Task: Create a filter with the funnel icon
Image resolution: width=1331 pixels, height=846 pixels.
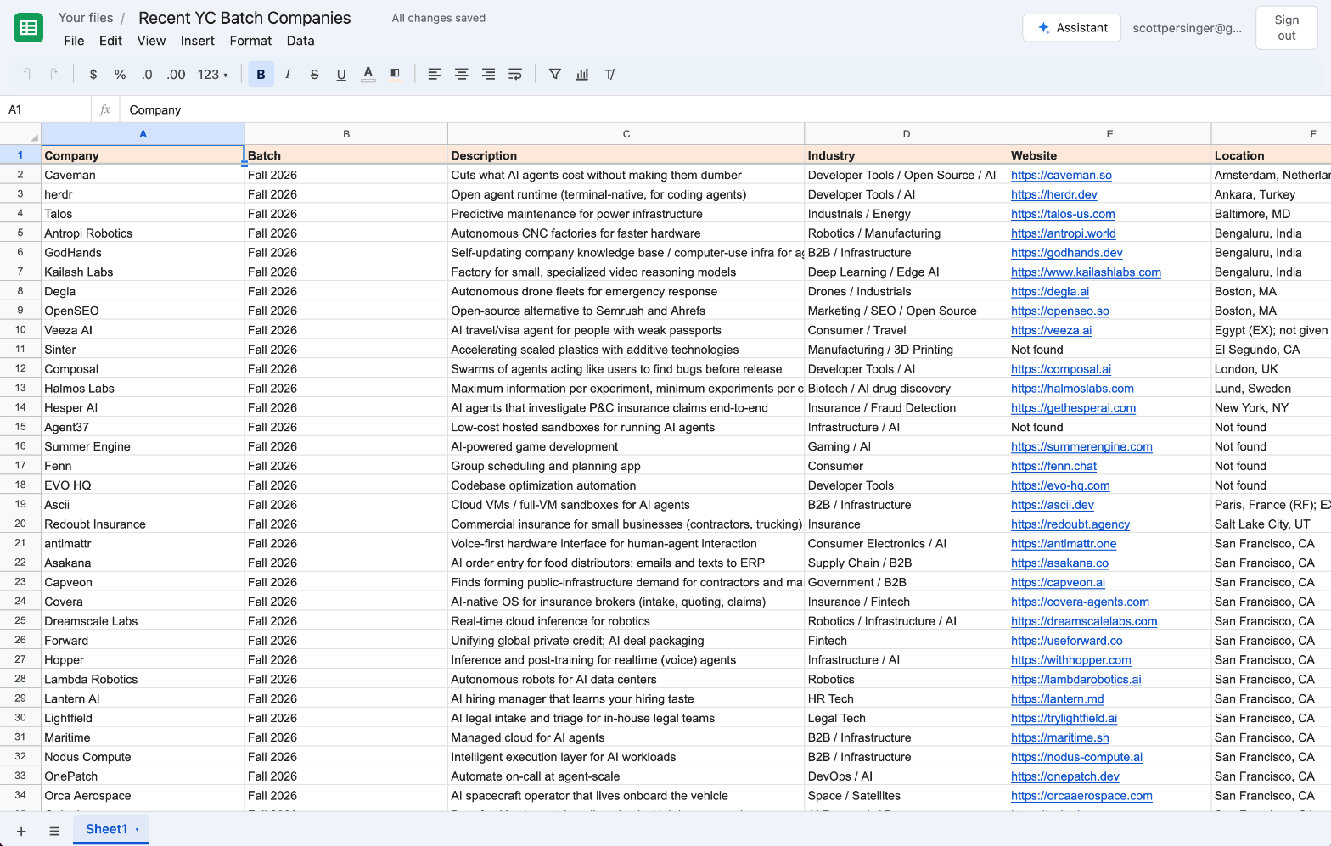Action: pyautogui.click(x=555, y=75)
